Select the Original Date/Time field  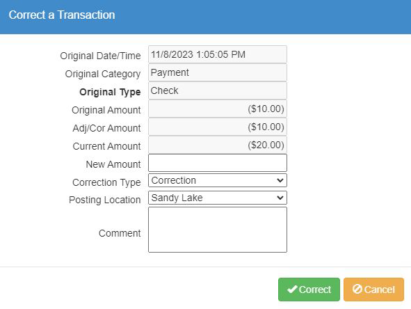tap(218, 54)
